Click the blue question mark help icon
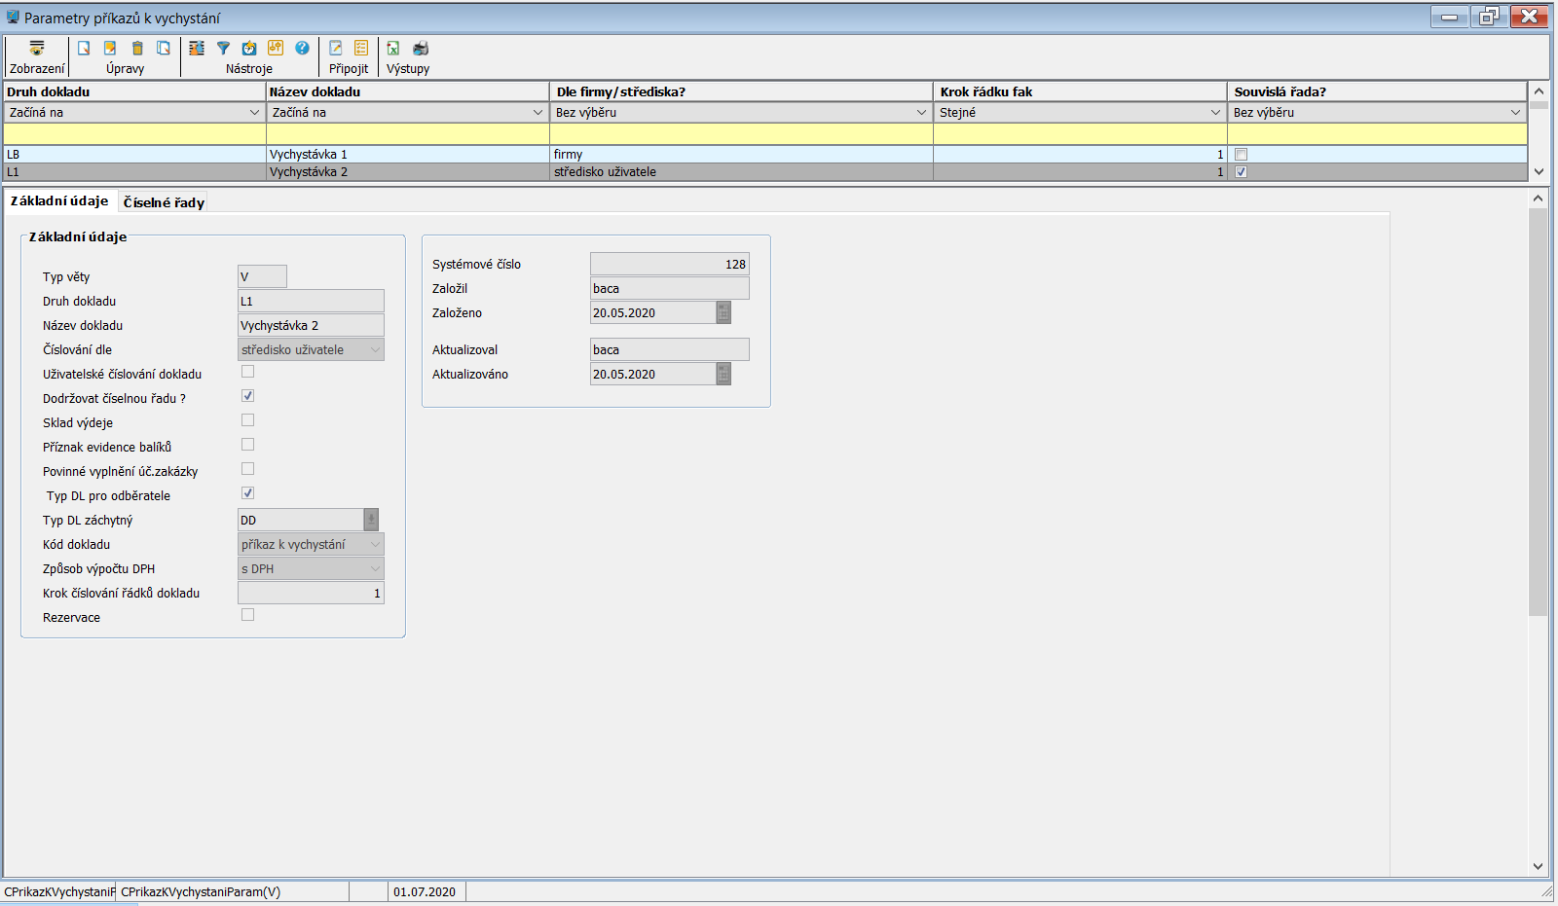The height and width of the screenshot is (906, 1558). click(303, 49)
